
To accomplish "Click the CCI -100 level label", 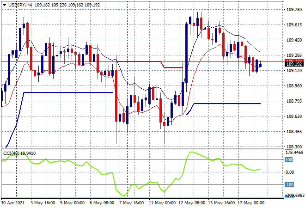I will click(289, 184).
